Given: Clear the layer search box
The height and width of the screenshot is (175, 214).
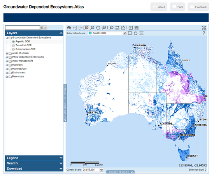Looking at the screenshot, I should pos(45,28).
